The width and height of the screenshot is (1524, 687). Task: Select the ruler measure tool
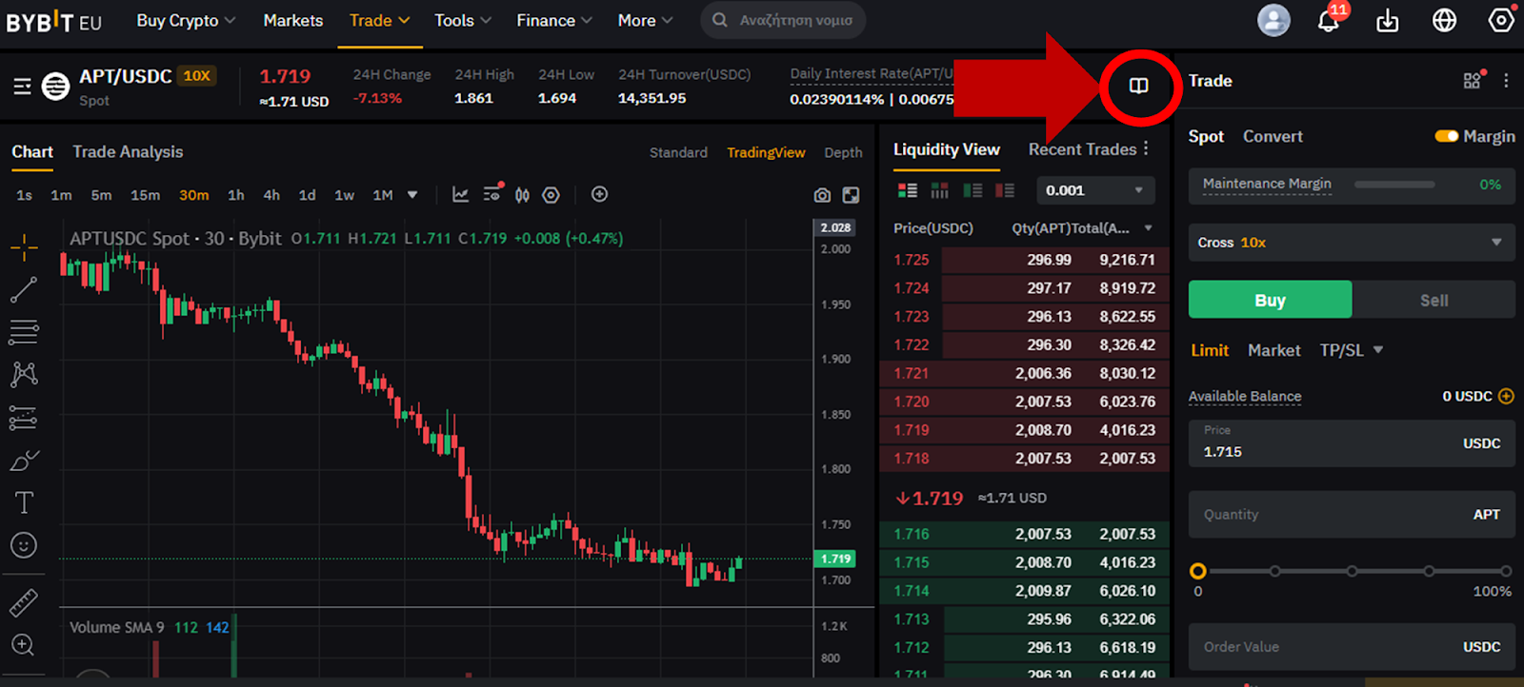(24, 602)
